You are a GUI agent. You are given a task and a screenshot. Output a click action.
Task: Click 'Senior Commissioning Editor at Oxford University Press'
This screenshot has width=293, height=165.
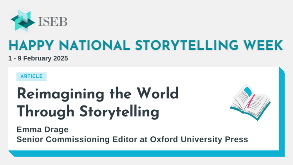click(132, 140)
